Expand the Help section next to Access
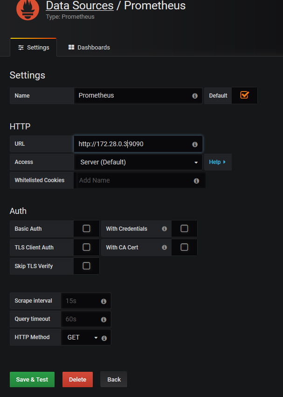The image size is (283, 397). coord(218,162)
